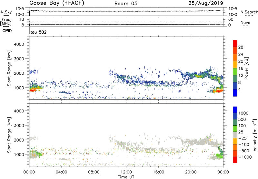
Task: Choose Power colorbar segment between 8 and 12
Action: [235, 79]
